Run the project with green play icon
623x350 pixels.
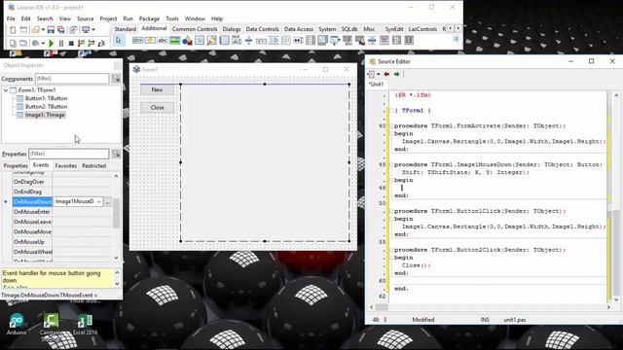[51, 43]
